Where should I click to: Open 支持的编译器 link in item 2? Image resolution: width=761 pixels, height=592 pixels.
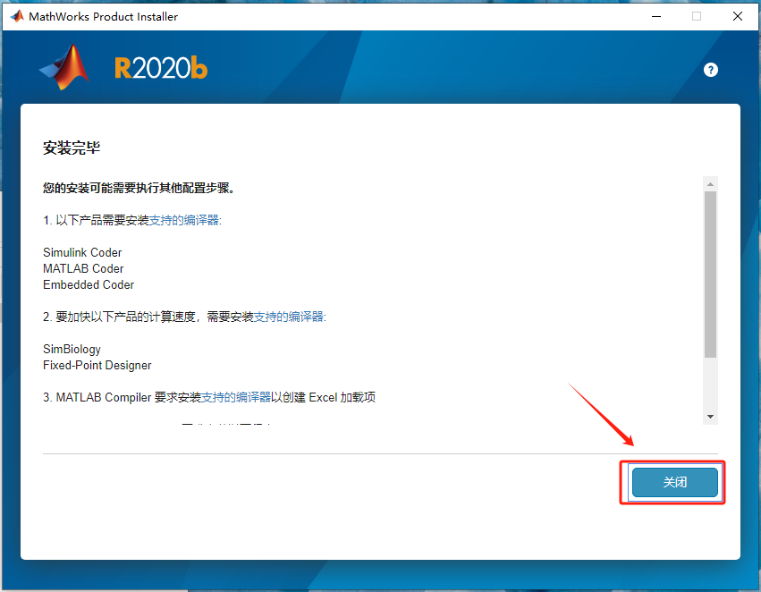(289, 317)
